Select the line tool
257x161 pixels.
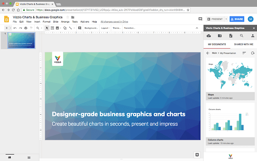[x=70, y=28]
